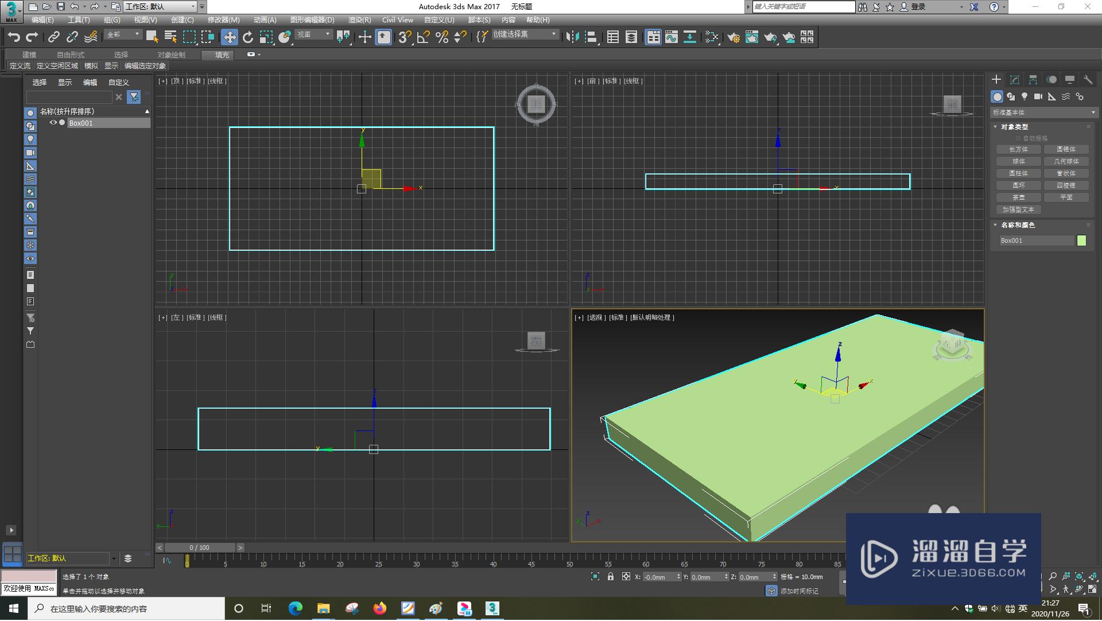This screenshot has width=1102, height=621.
Task: Activate the Select Object tool
Action: click(152, 37)
